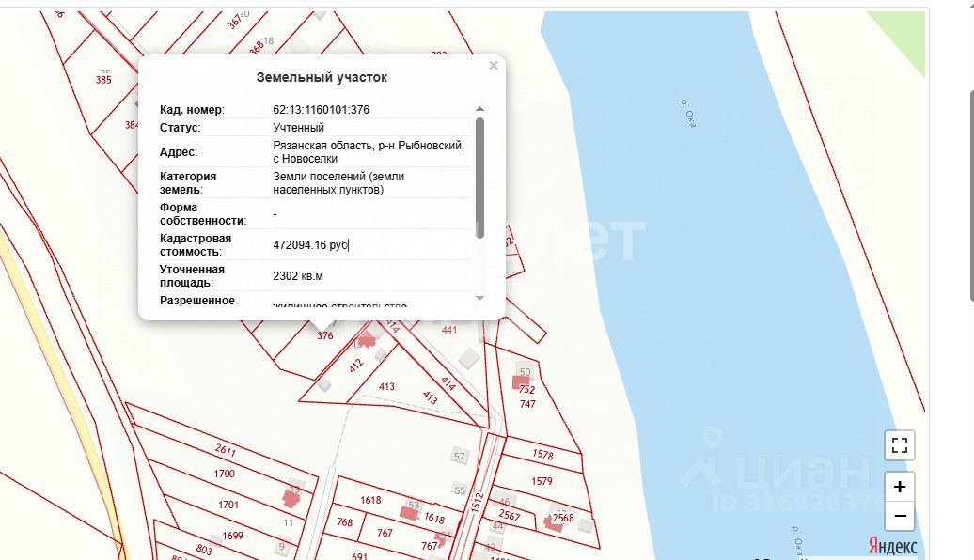Zoom in using the plus button
The image size is (974, 560).
[900, 487]
